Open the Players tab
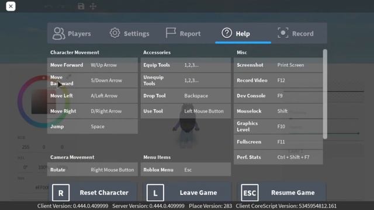374x210 pixels. (72, 33)
